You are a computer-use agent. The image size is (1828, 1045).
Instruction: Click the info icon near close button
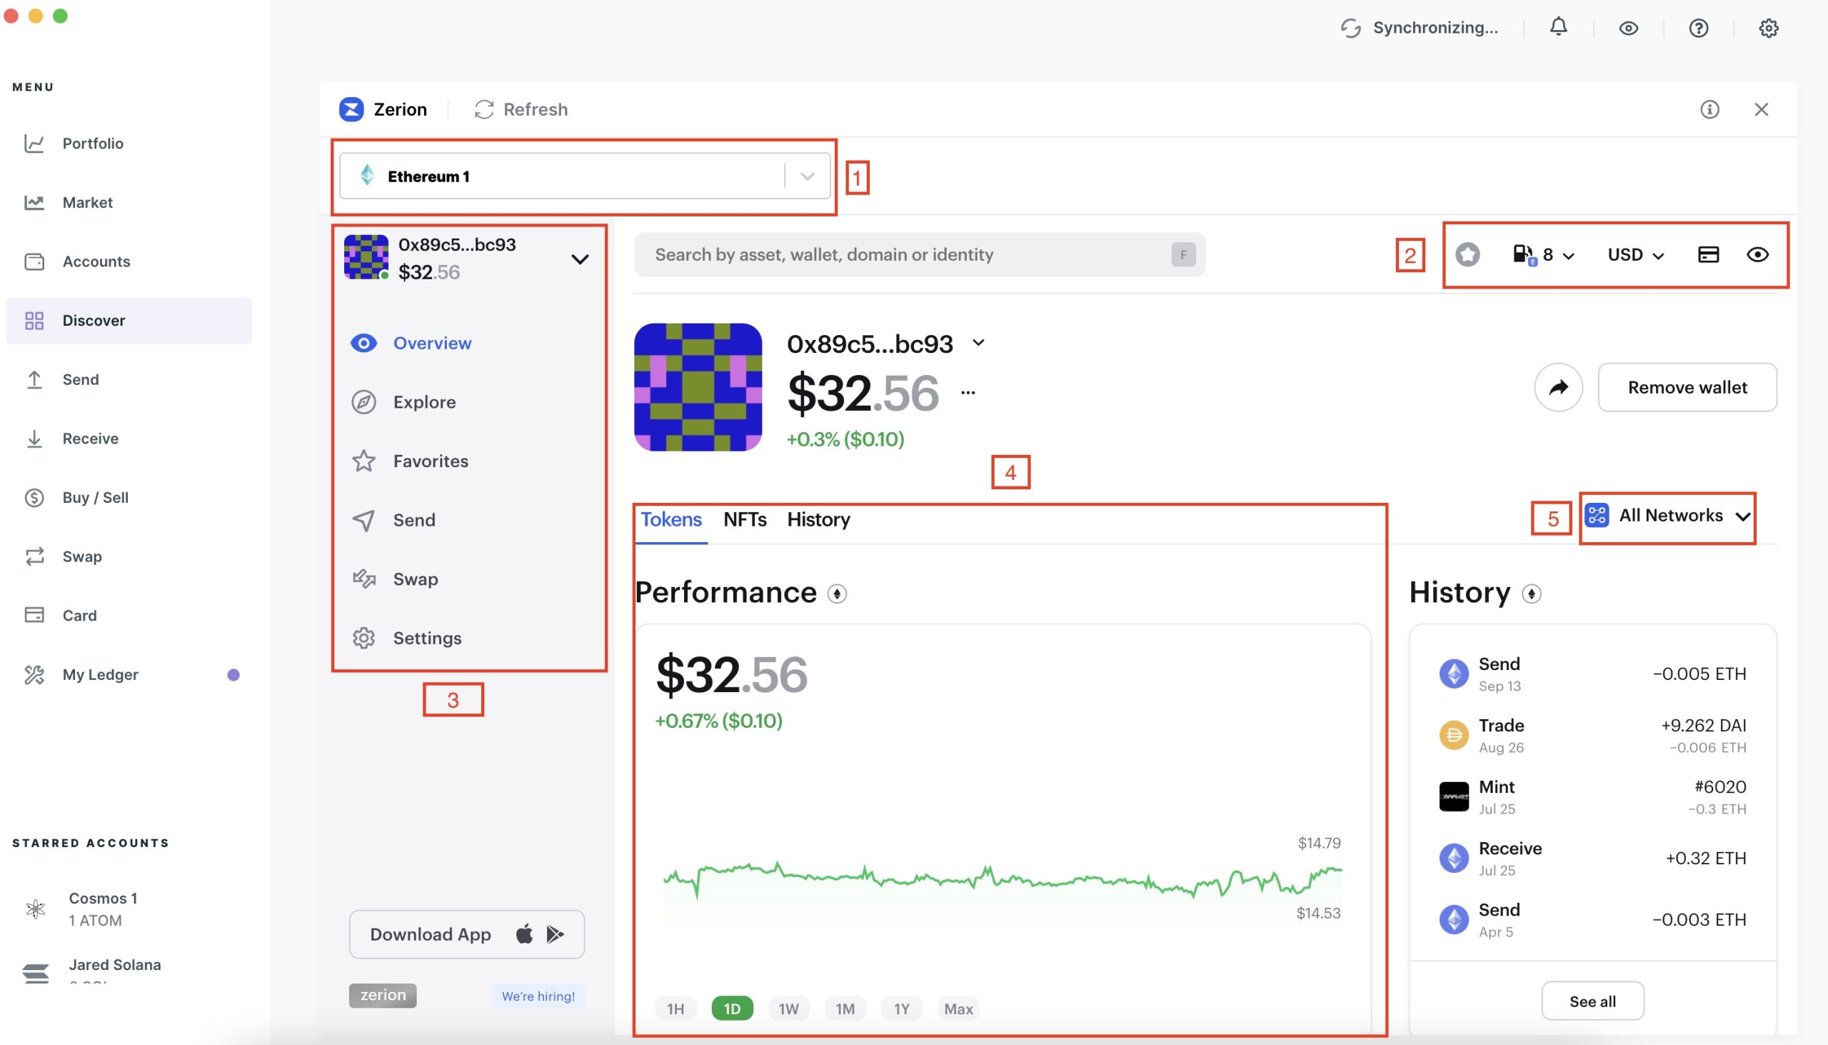pos(1709,109)
